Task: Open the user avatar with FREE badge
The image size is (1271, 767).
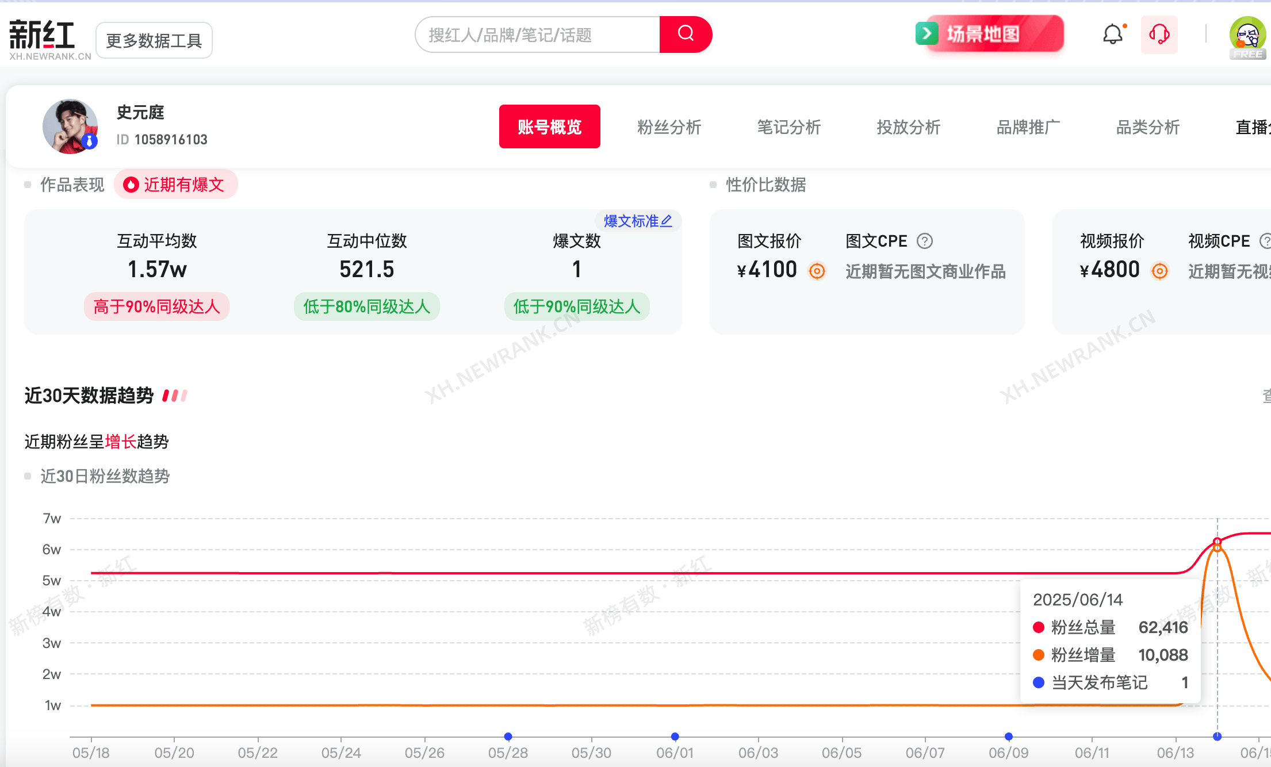Action: coord(1248,37)
